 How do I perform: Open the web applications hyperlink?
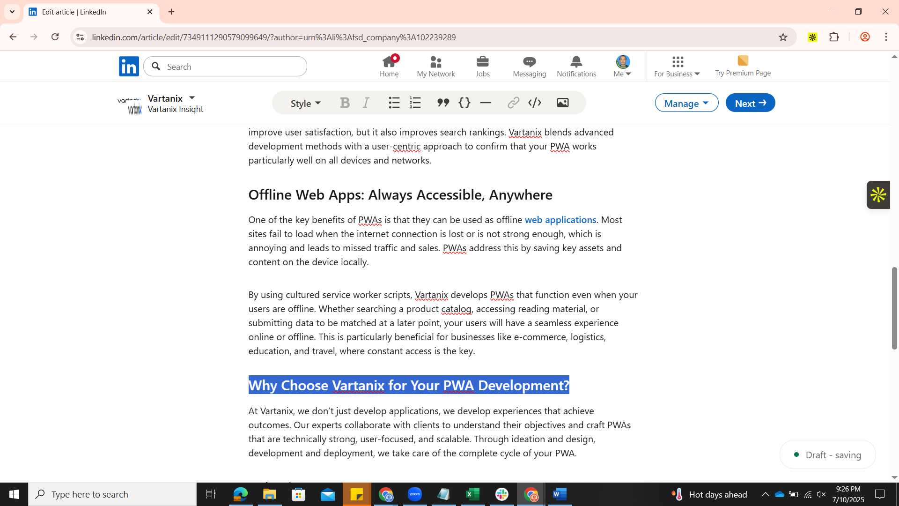pyautogui.click(x=560, y=220)
